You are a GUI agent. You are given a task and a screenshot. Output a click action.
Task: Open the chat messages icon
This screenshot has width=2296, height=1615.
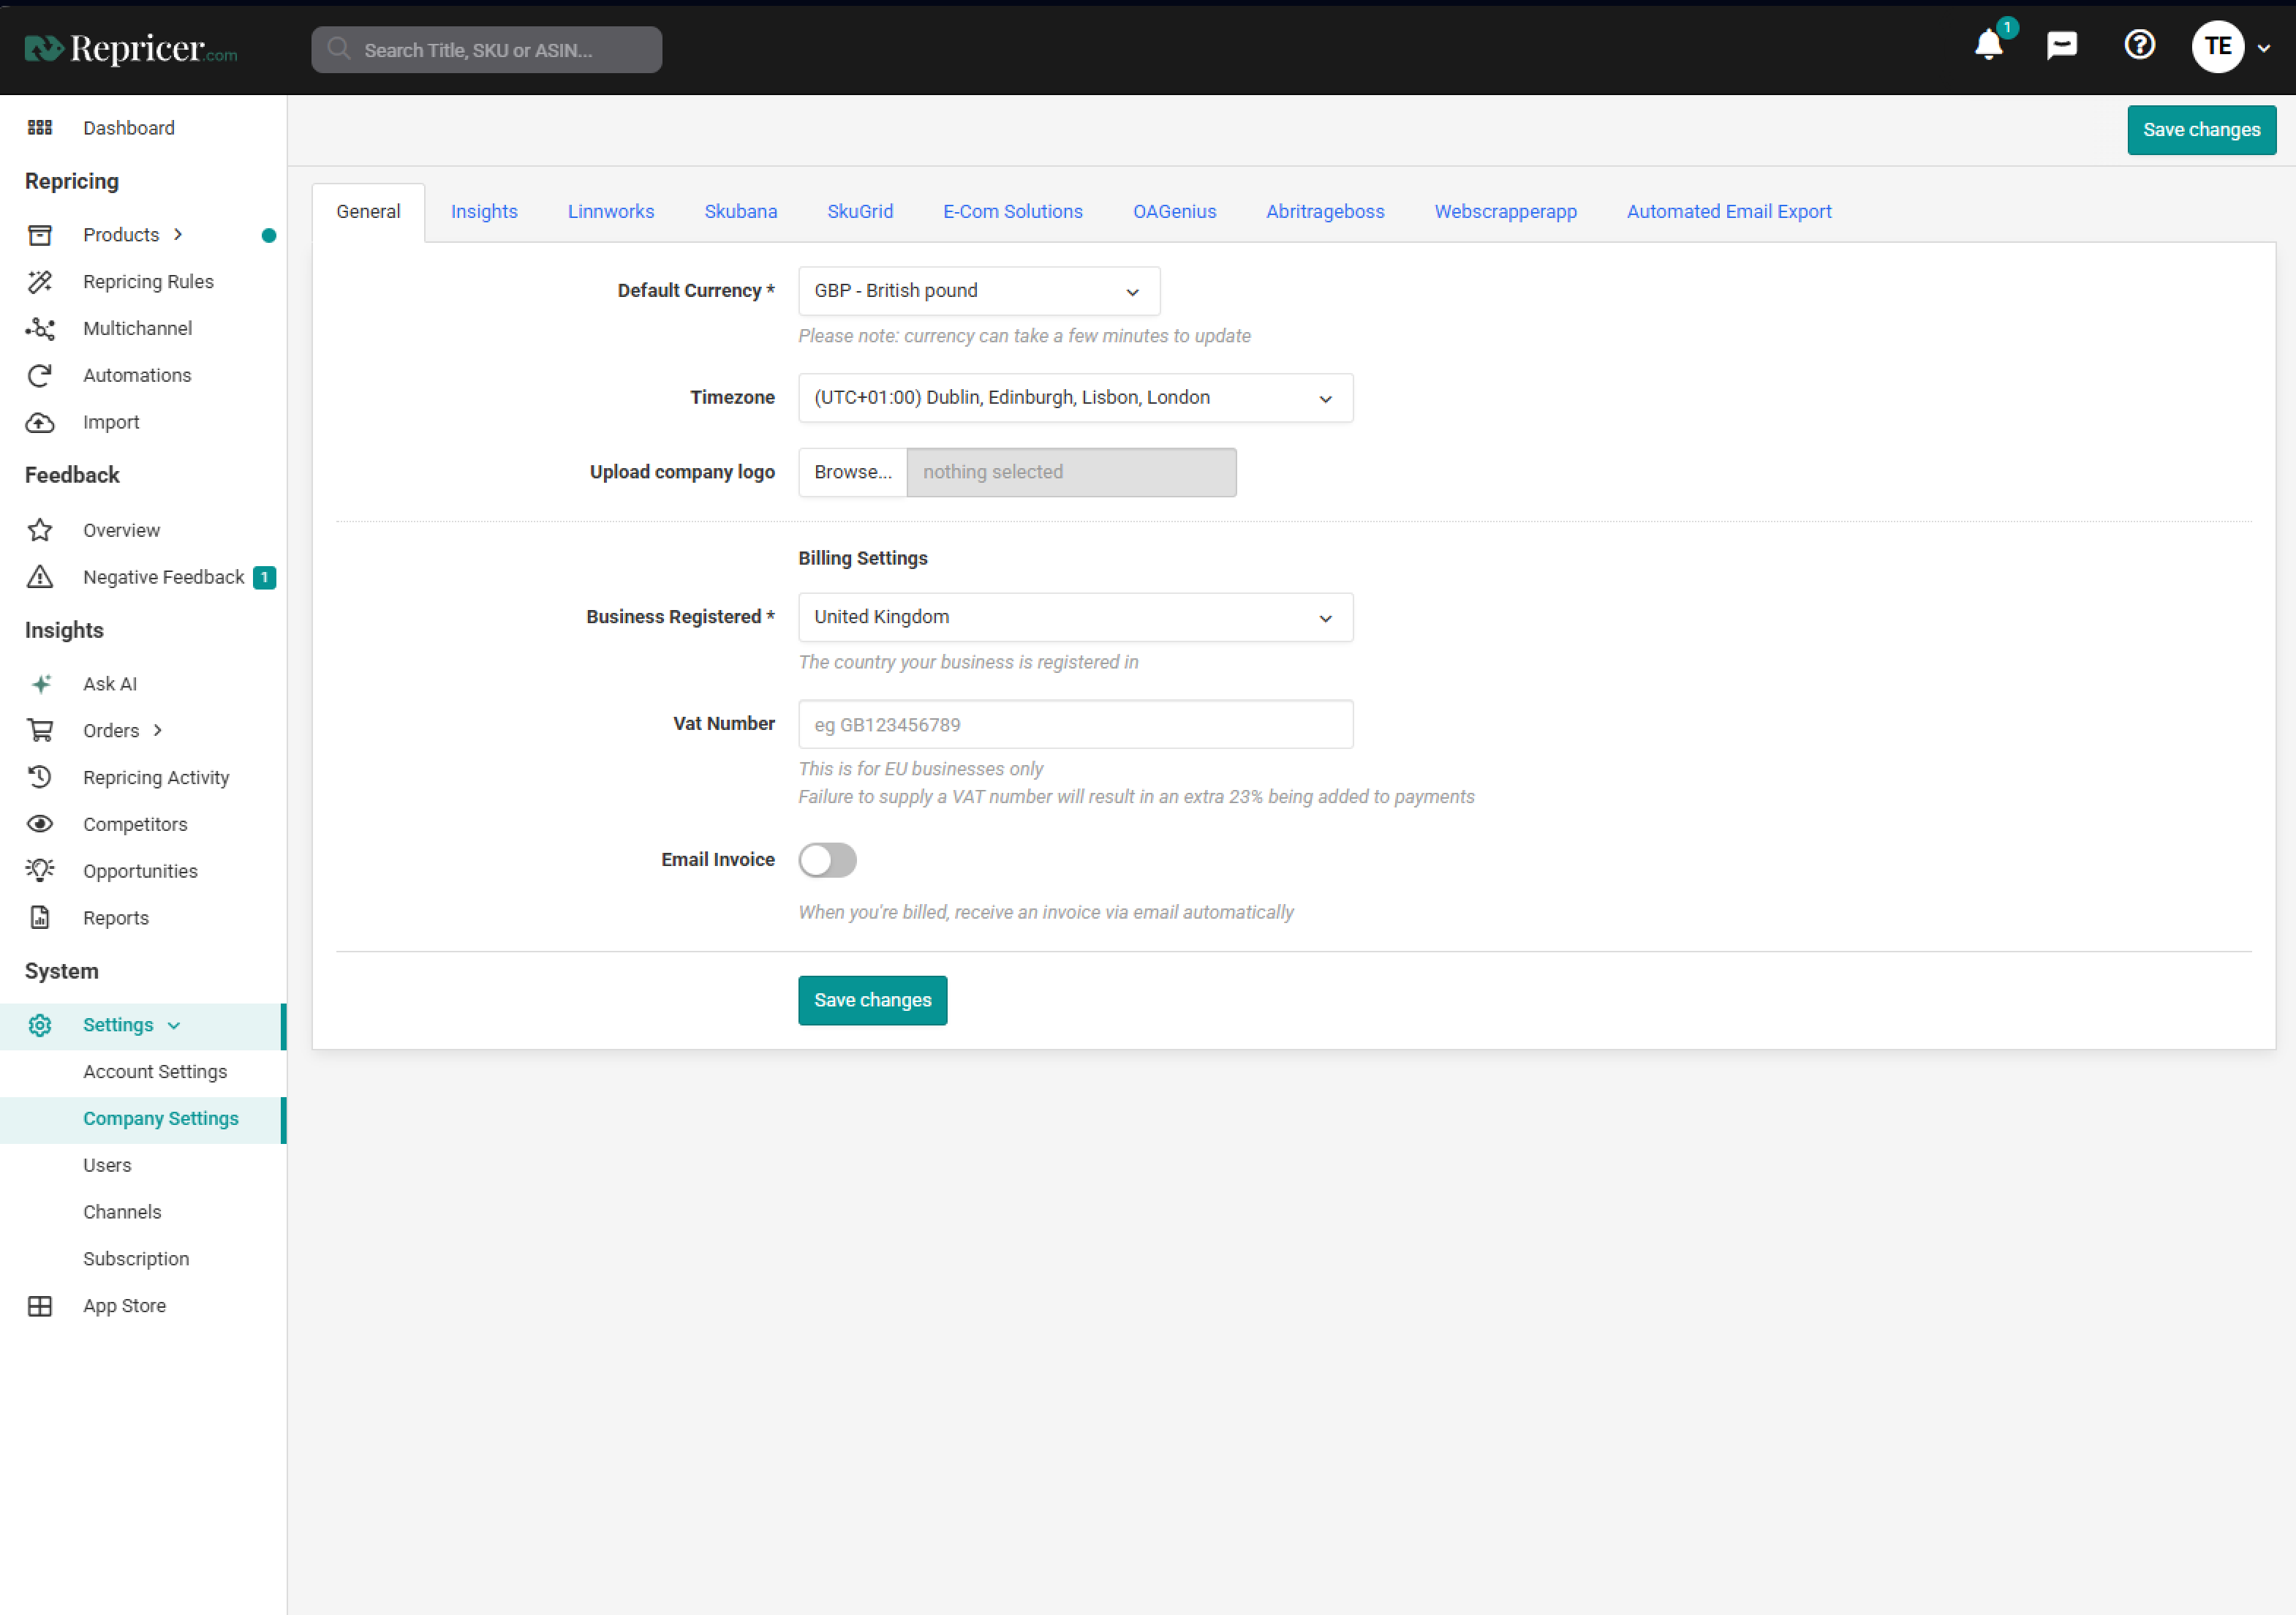[x=2062, y=46]
